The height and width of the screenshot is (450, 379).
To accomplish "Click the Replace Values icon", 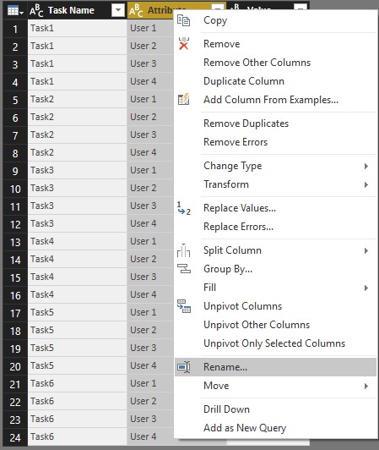I will point(184,208).
